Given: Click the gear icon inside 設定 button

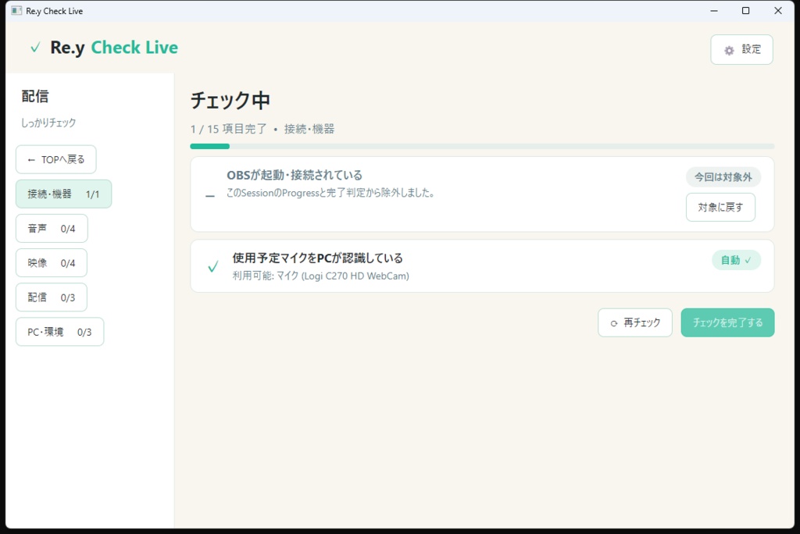Looking at the screenshot, I should 729,50.
